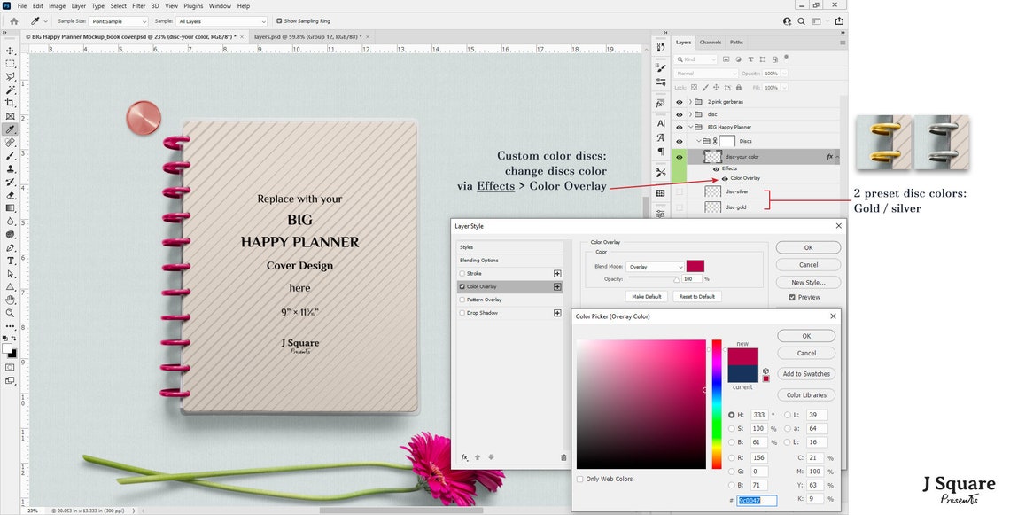The width and height of the screenshot is (1010, 515).
Task: Select the Horizontal Type tool
Action: pos(11,261)
